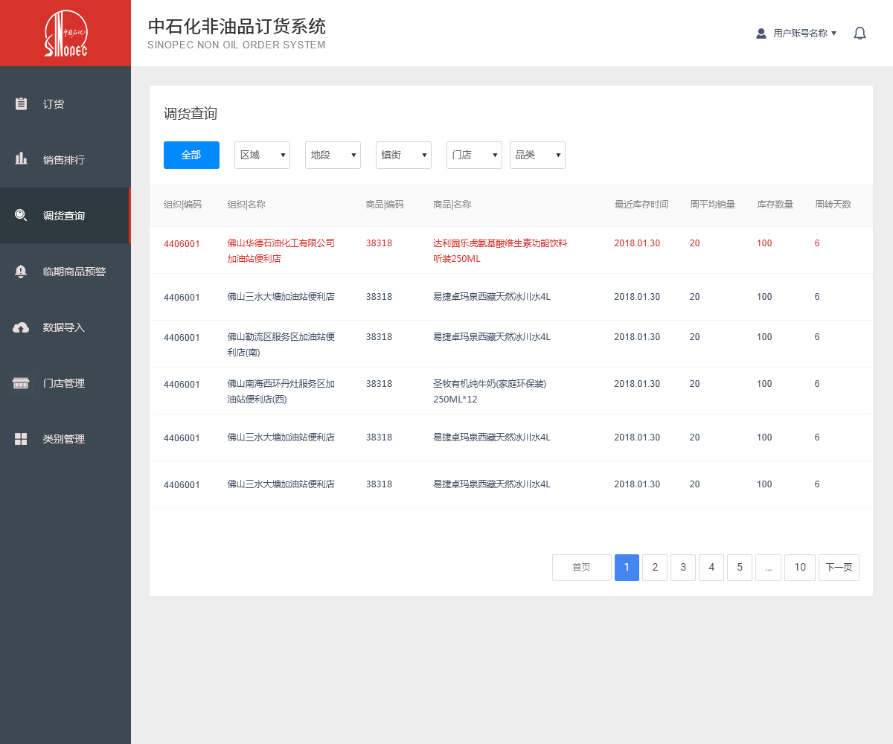Expand the 镇街 dropdown
The image size is (893, 744).
click(x=403, y=155)
